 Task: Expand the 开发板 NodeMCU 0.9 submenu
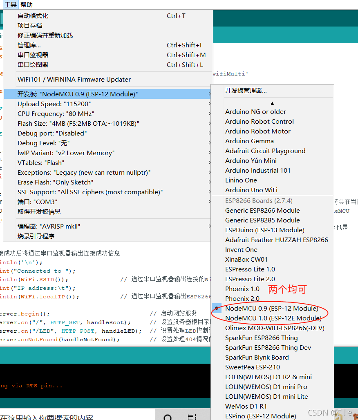108,94
